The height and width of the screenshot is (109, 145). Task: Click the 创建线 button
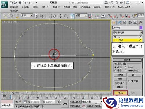(x=120, y=75)
